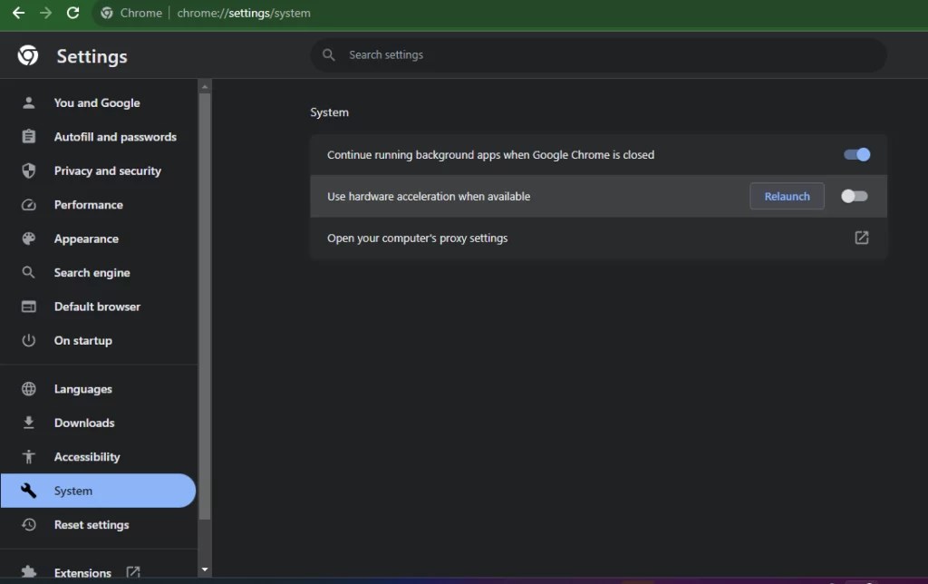Click the Reset settings clock icon
The width and height of the screenshot is (928, 584).
point(30,524)
